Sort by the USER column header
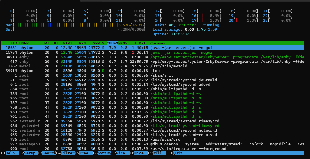310x159 pixels. click(24, 43)
